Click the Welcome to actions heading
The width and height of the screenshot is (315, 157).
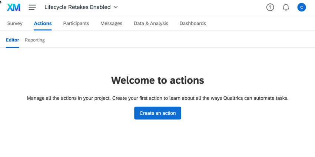pos(158,80)
